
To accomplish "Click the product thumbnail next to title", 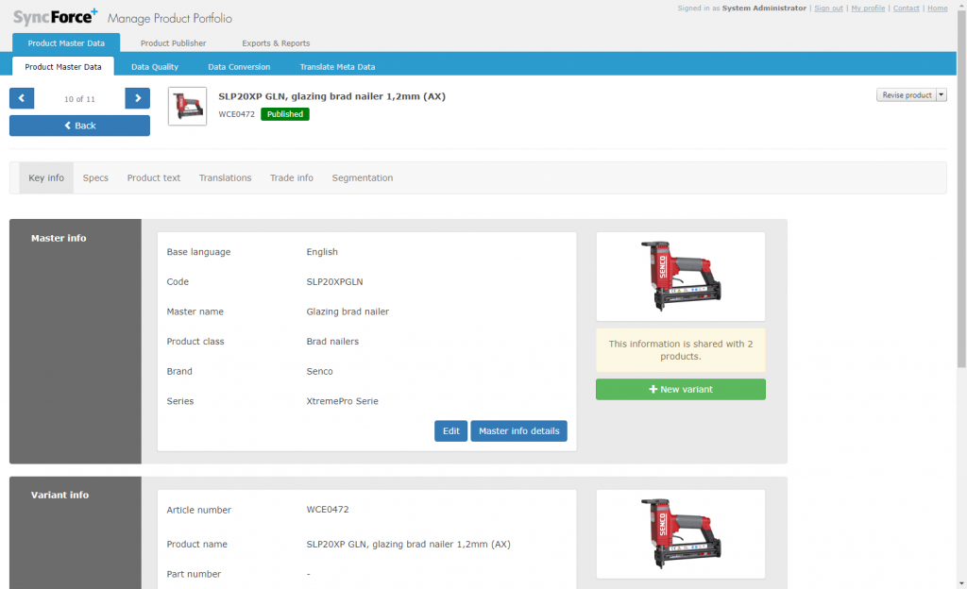I will click(187, 106).
